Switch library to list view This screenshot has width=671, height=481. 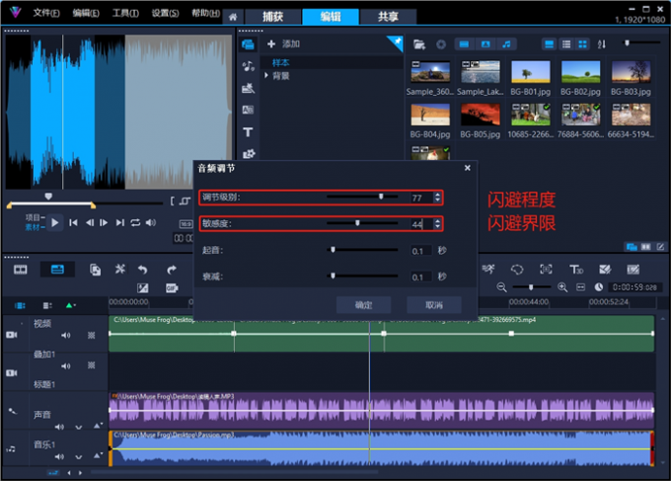point(566,44)
